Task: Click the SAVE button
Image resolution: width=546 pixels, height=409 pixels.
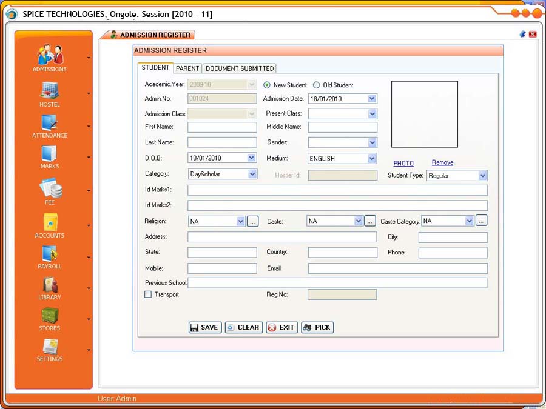Action: (x=204, y=327)
